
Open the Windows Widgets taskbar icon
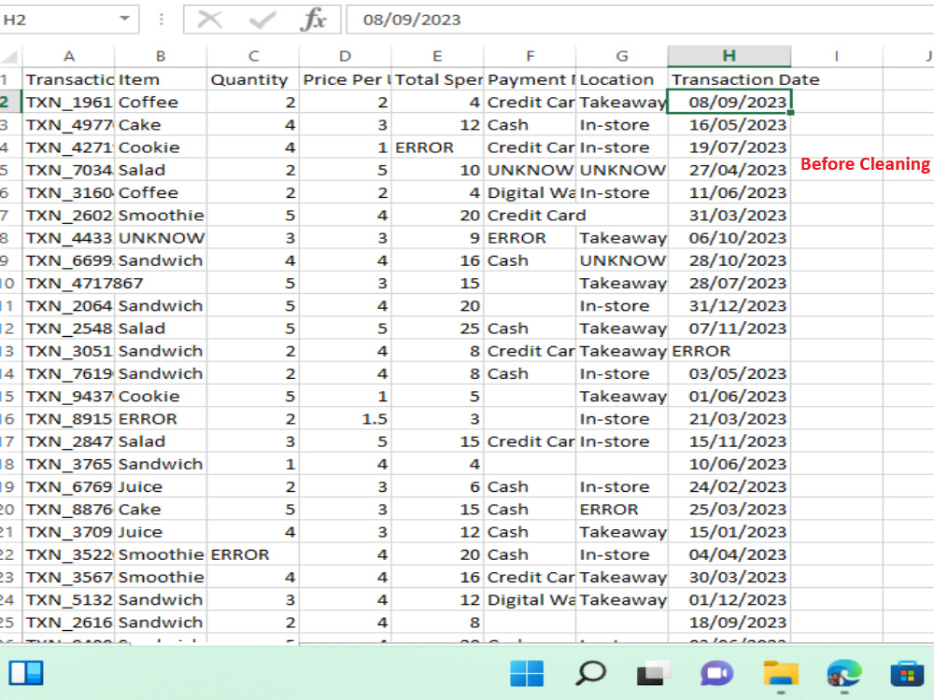tap(26, 673)
